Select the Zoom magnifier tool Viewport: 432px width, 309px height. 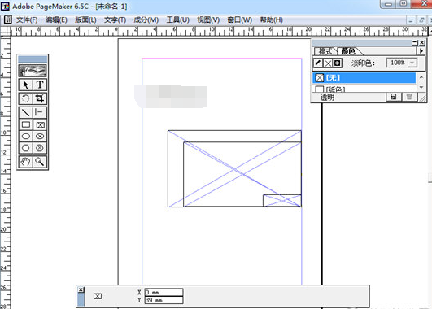(40, 162)
